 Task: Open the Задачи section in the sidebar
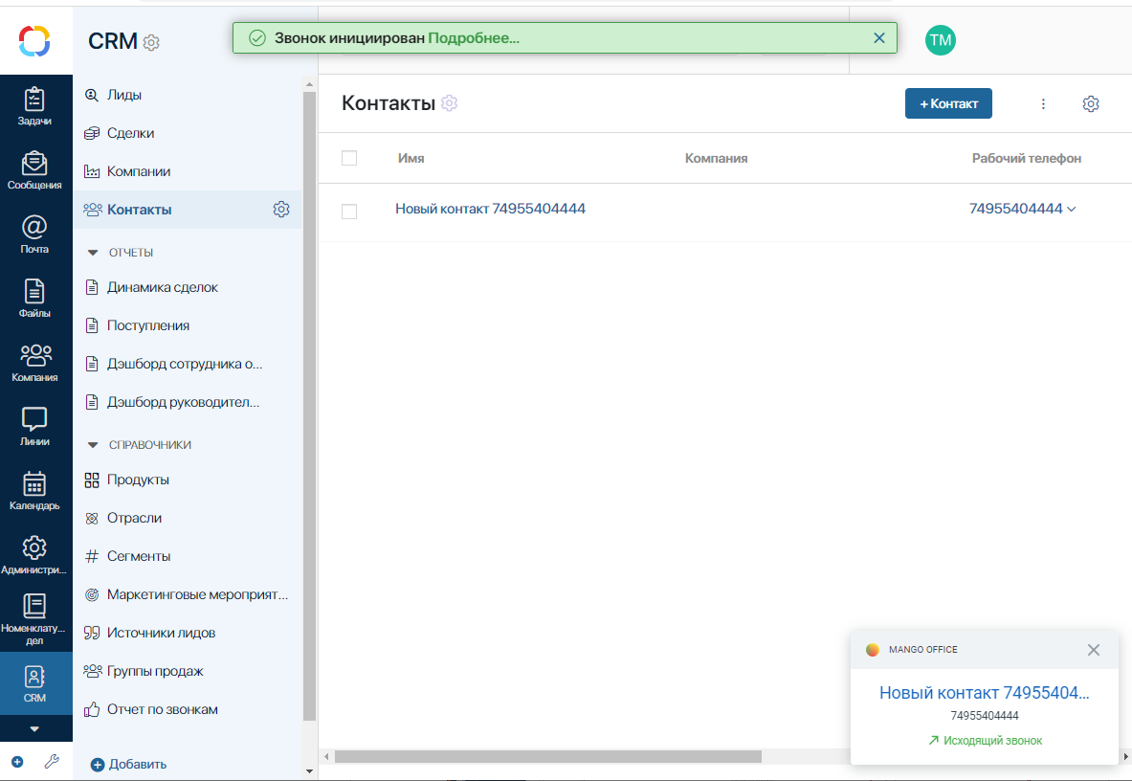(34, 106)
